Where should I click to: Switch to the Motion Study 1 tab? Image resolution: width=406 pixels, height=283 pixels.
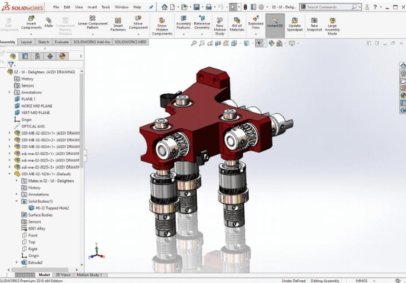89,275
